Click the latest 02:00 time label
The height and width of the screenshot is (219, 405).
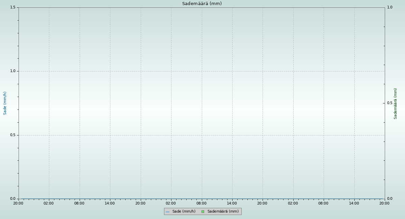(293, 203)
